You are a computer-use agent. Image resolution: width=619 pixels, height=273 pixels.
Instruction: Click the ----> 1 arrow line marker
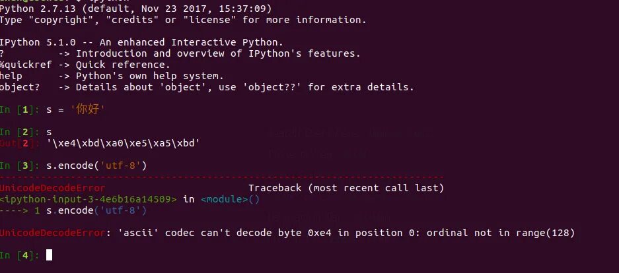click(x=20, y=211)
